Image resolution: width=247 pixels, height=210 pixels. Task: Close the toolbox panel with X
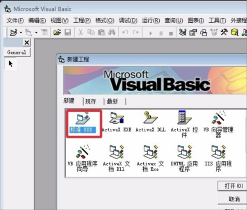point(27,42)
